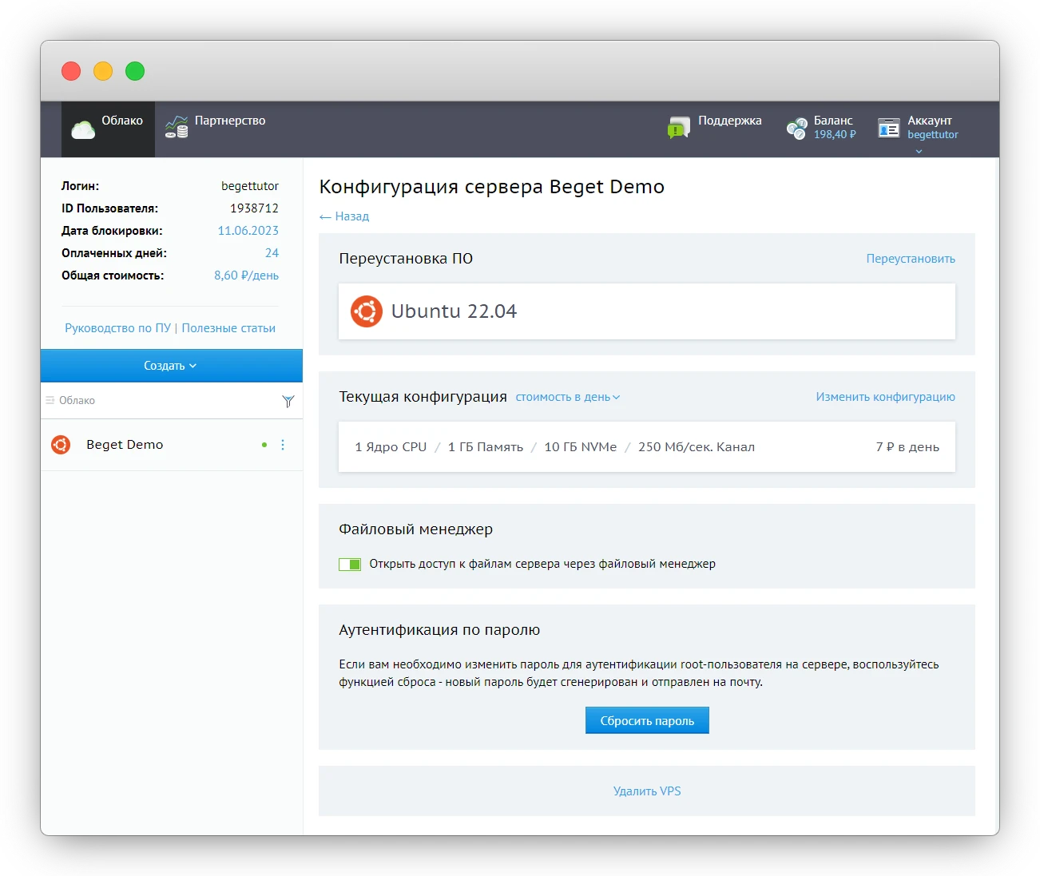This screenshot has height=876, width=1040.
Task: Open the three-dot menu for Beget Demo
Action: [x=283, y=445]
